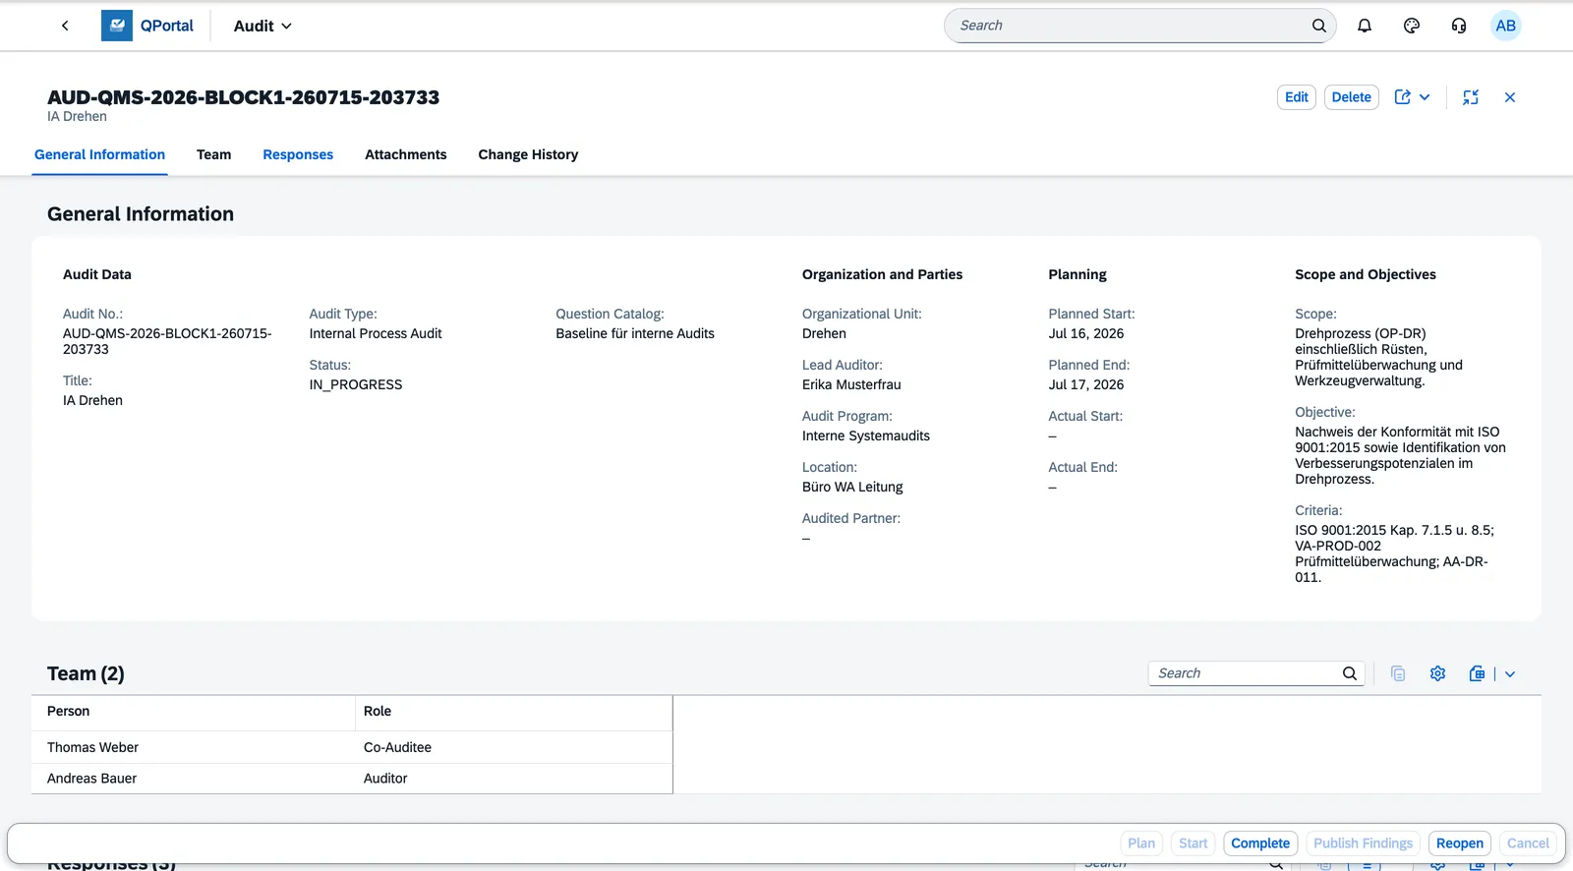Export the Team table to spreadsheet
Viewport: 1573px width, 871px height.
[x=1477, y=673]
